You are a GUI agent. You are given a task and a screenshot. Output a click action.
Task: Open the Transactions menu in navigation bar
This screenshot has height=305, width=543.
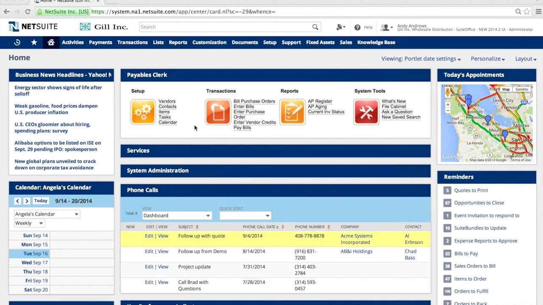(x=132, y=42)
